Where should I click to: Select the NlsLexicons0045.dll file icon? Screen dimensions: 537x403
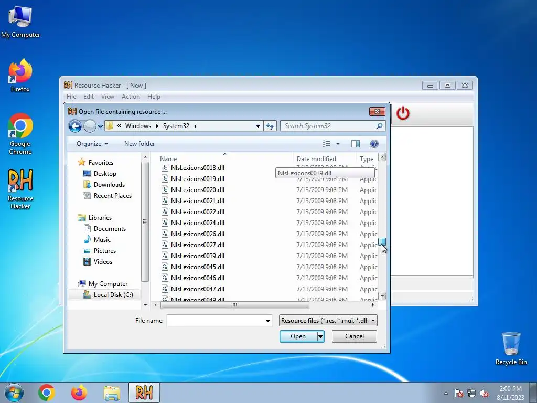pyautogui.click(x=165, y=267)
